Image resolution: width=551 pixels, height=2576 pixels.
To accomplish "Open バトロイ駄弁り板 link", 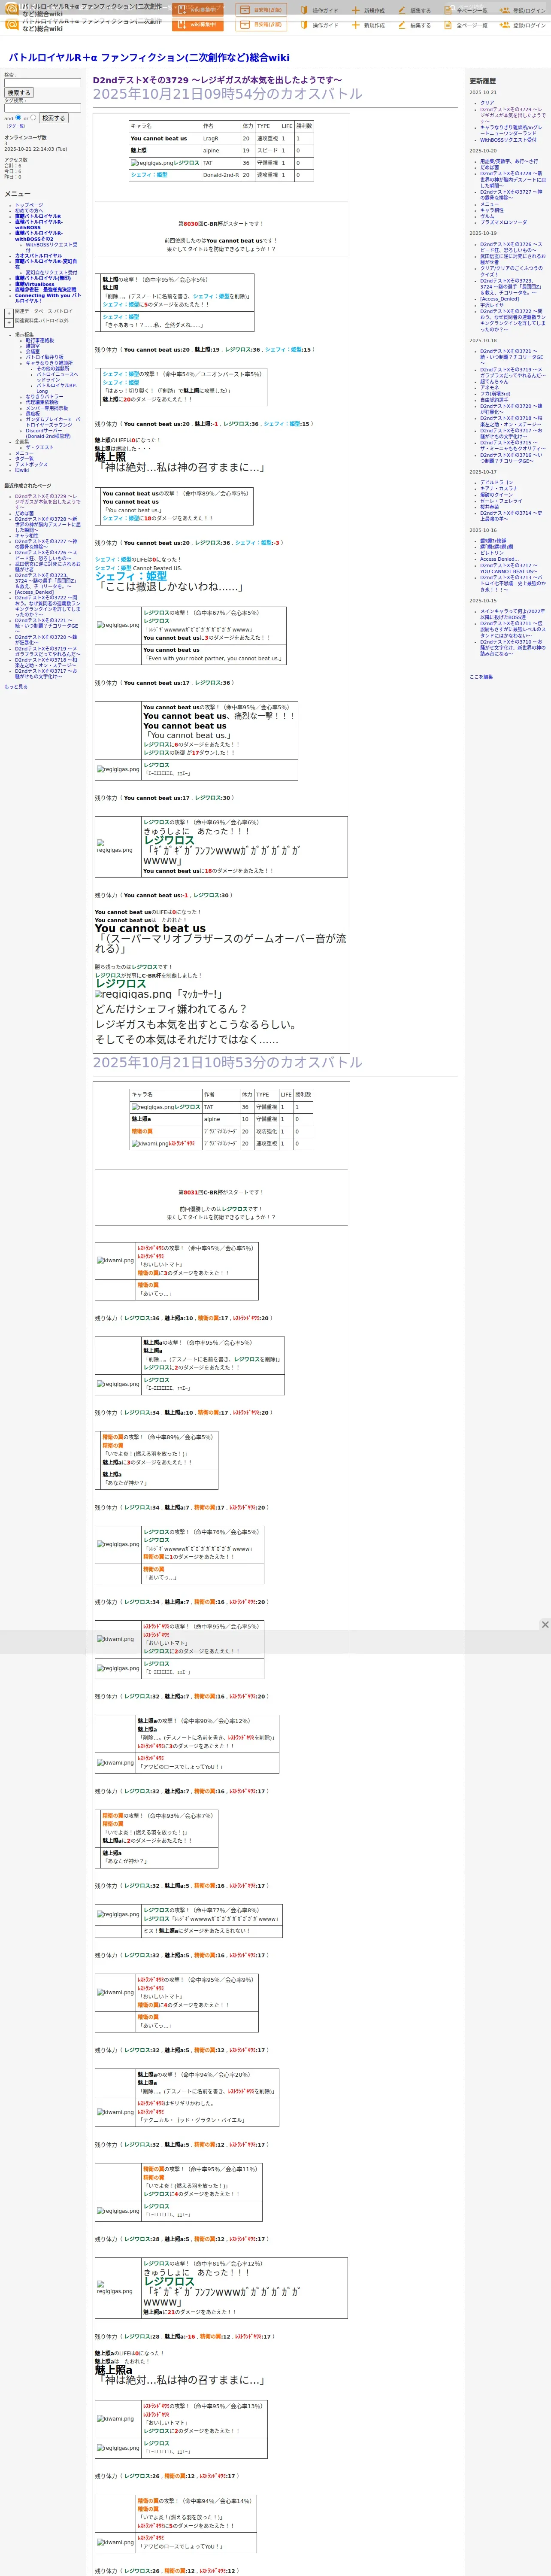I will tap(44, 357).
